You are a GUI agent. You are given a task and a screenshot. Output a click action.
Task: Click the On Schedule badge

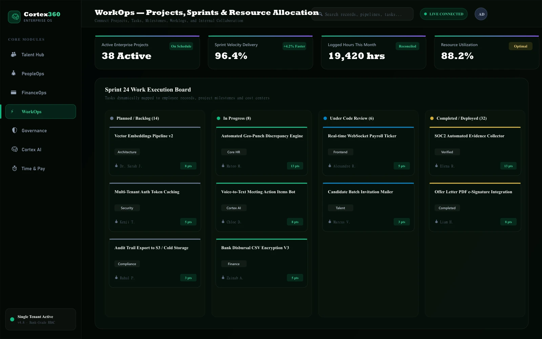(x=181, y=46)
